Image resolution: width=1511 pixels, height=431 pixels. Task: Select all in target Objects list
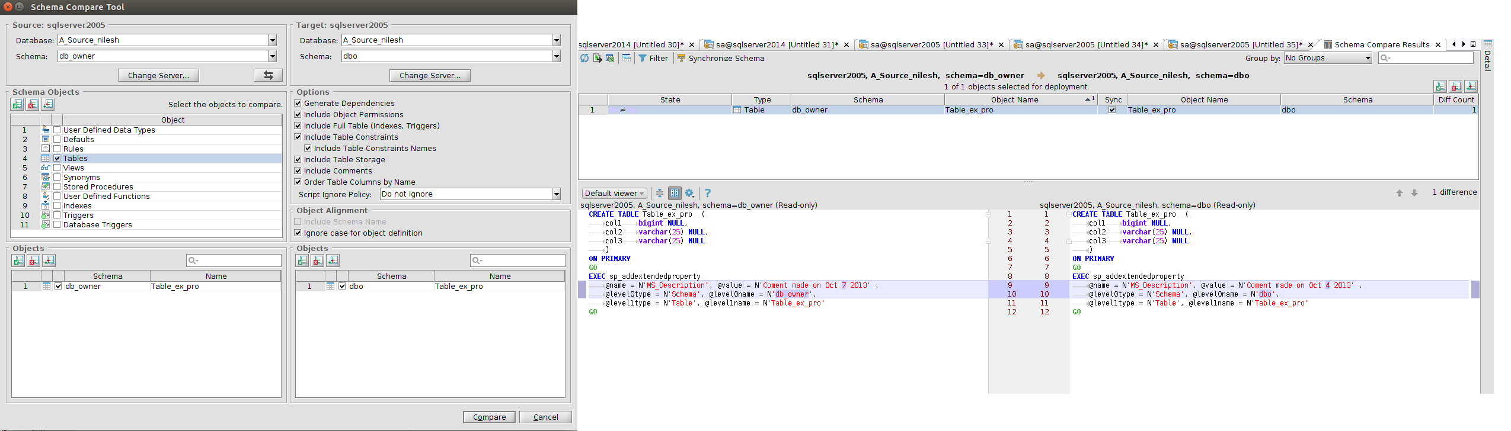(x=302, y=260)
